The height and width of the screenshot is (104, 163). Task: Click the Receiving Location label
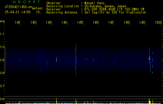click(63, 6)
